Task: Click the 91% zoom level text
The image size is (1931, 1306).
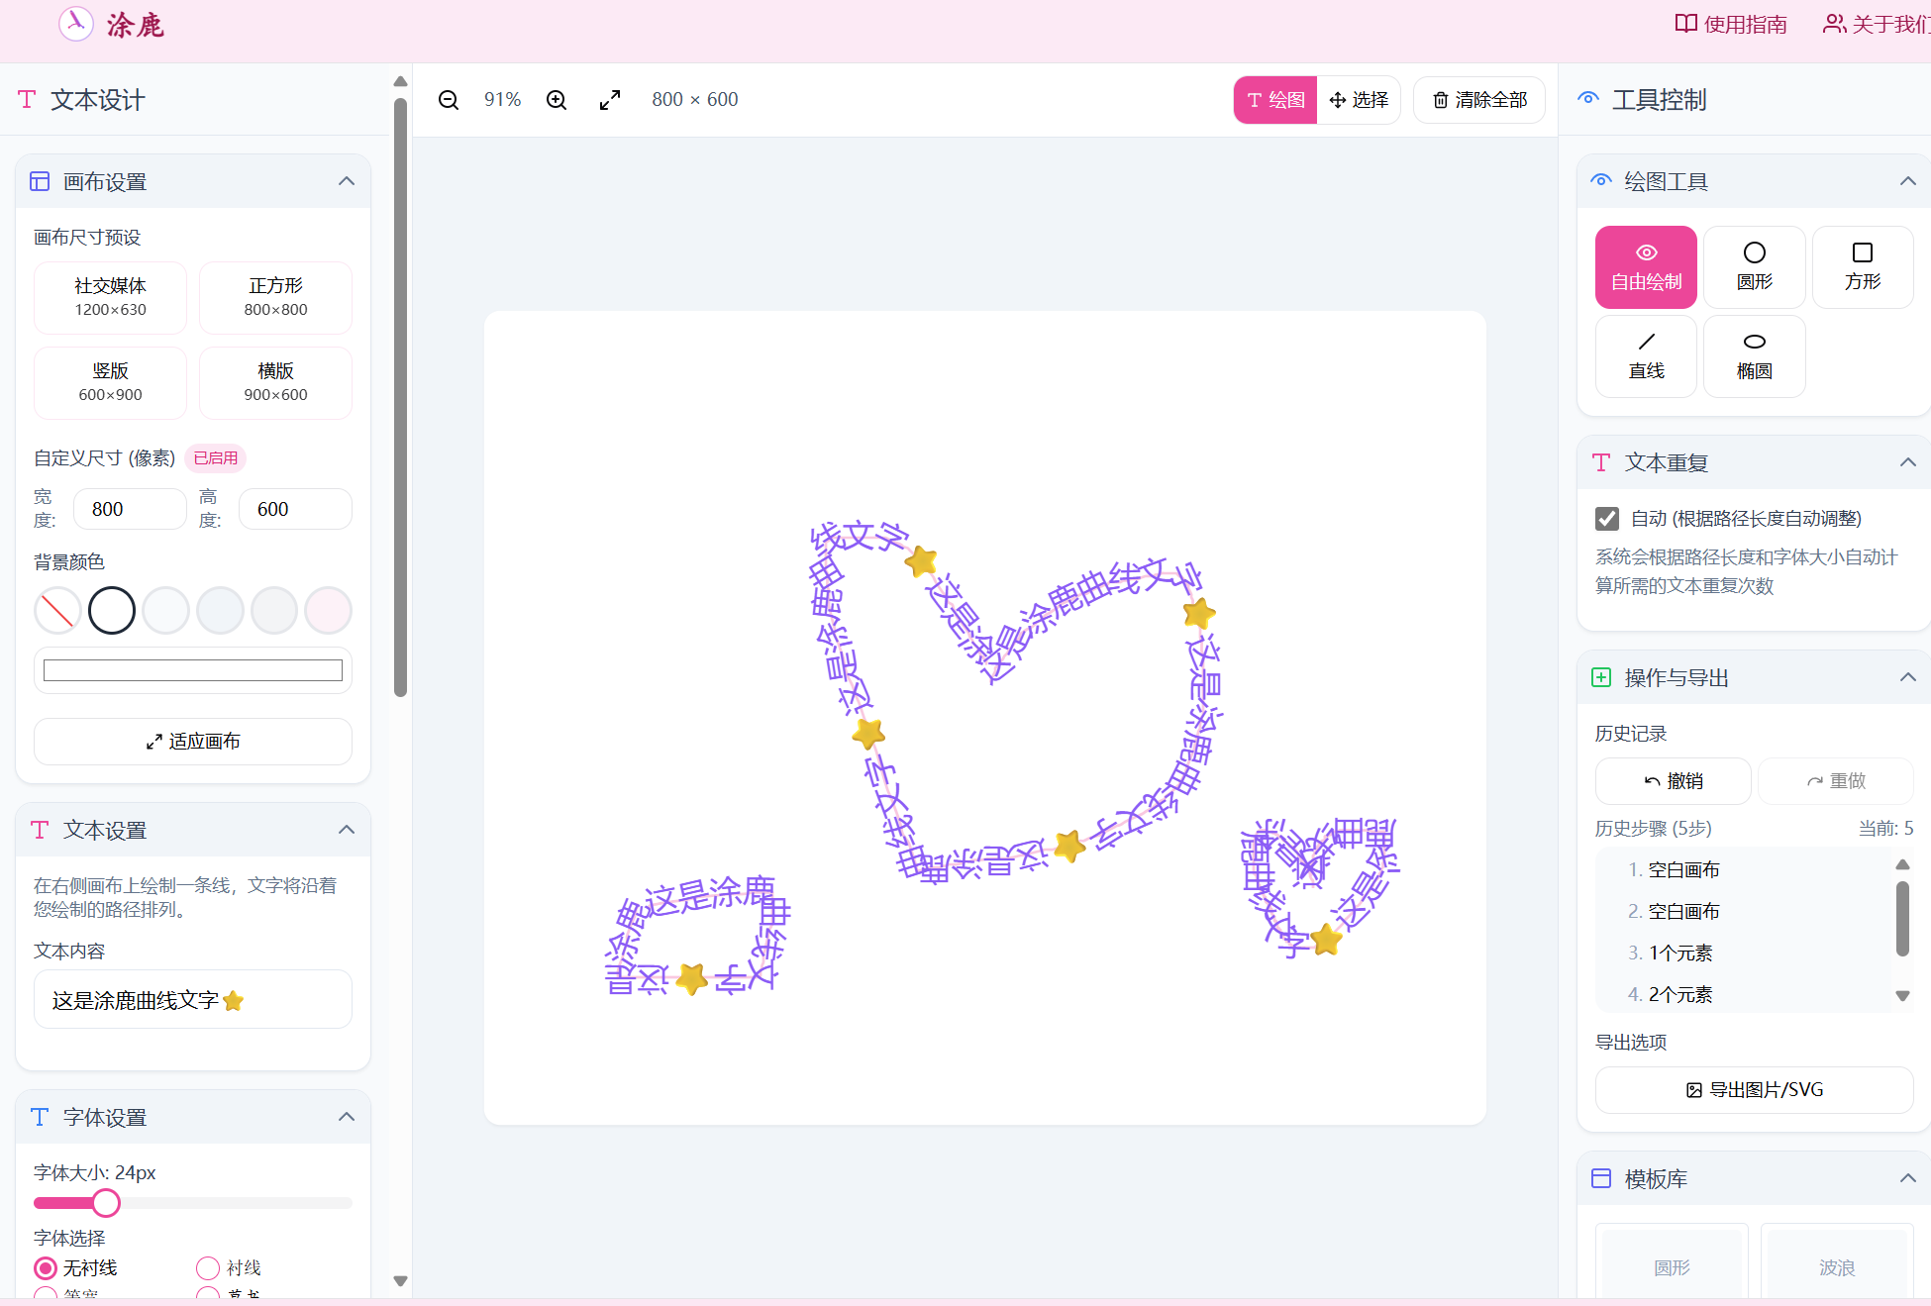Action: [x=502, y=100]
